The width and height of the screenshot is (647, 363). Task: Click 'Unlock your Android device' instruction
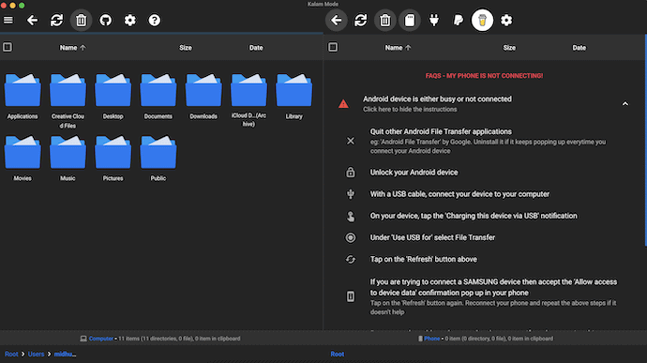tap(414, 173)
